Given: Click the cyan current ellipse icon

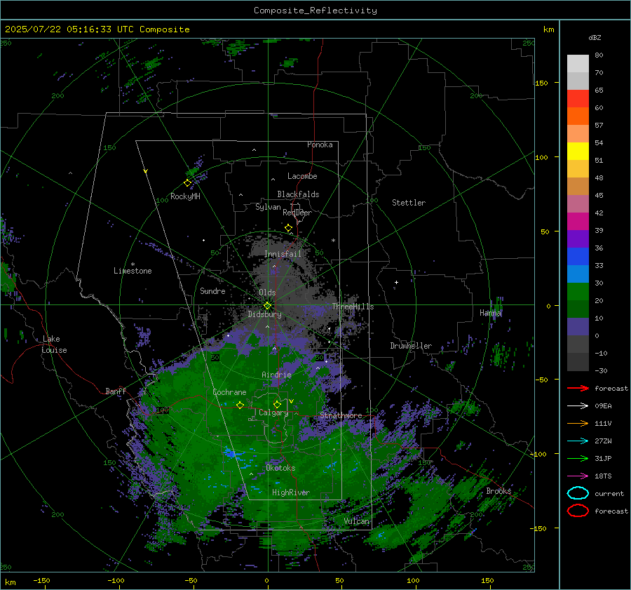Looking at the screenshot, I should [578, 493].
